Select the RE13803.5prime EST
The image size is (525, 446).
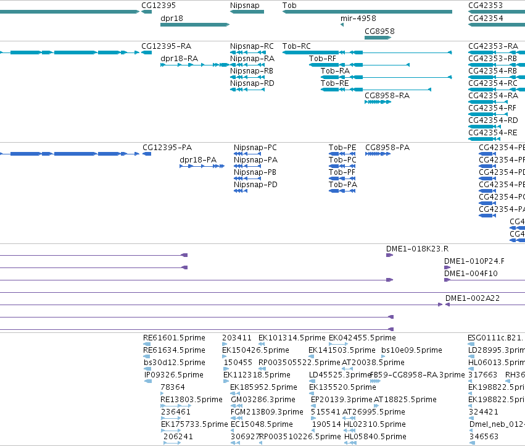click(176, 406)
